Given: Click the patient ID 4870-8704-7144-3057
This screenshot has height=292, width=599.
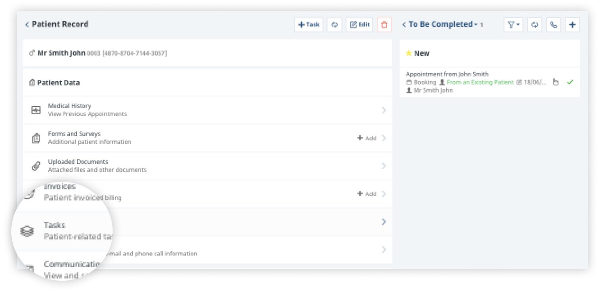Looking at the screenshot, I should (135, 54).
